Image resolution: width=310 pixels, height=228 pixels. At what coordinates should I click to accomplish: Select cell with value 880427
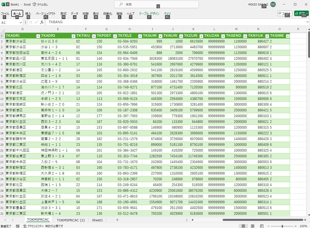(x=258, y=41)
